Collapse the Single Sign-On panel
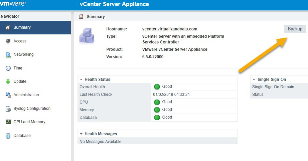308x161 pixels. coord(254,79)
